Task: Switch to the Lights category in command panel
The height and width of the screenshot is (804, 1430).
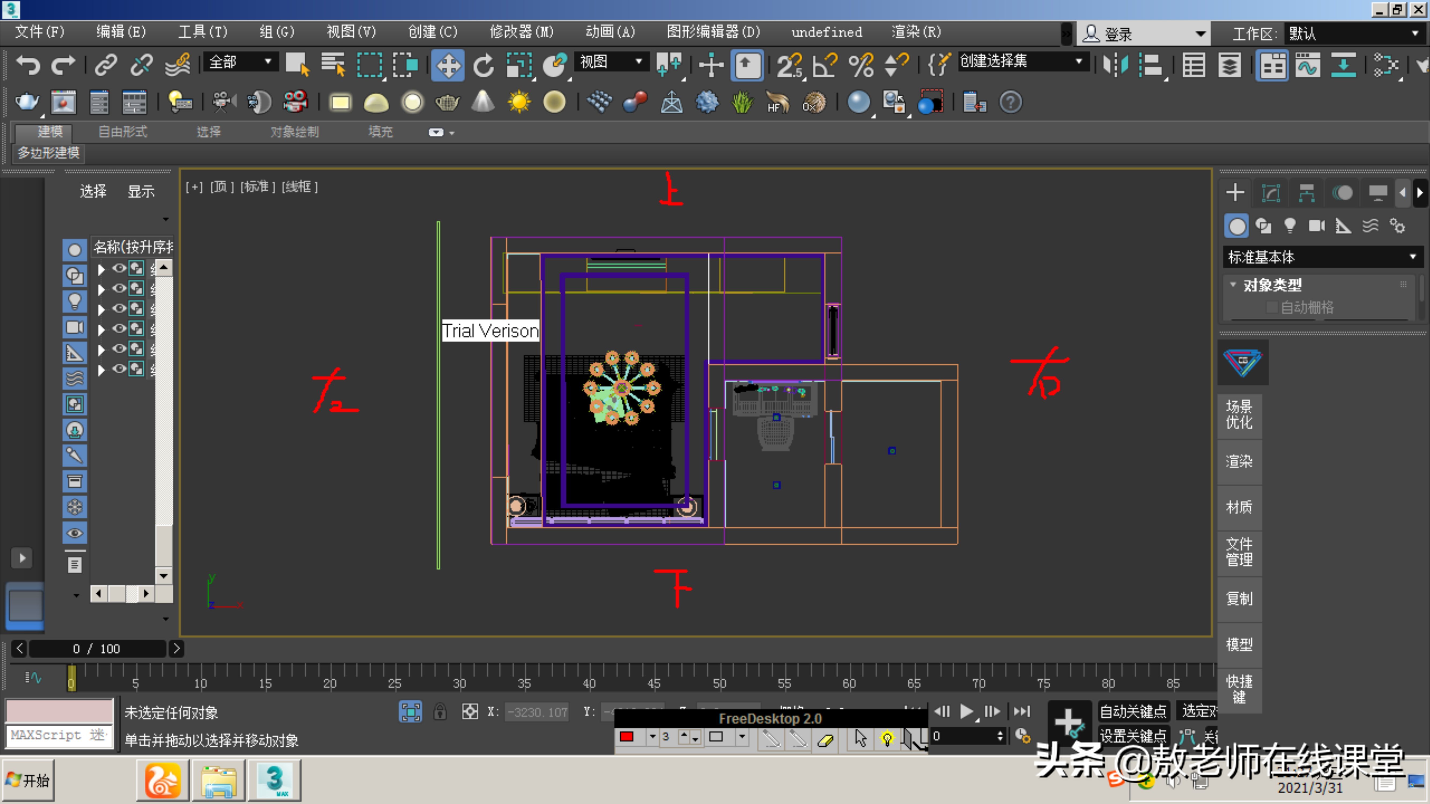Action: pos(1290,225)
